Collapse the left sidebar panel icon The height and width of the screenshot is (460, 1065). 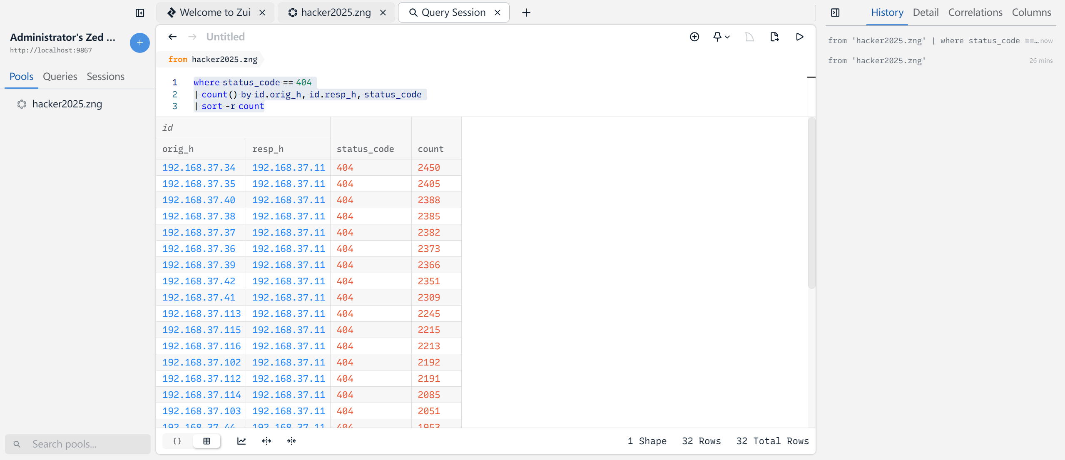(140, 13)
